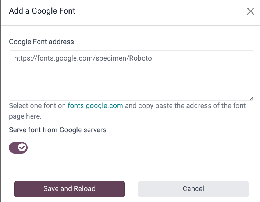Grab the textarea resize handle corner
The width and height of the screenshot is (260, 202).
point(252,98)
